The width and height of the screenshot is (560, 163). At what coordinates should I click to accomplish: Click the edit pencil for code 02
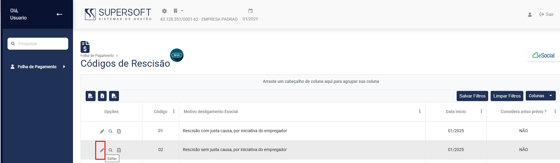(102, 150)
